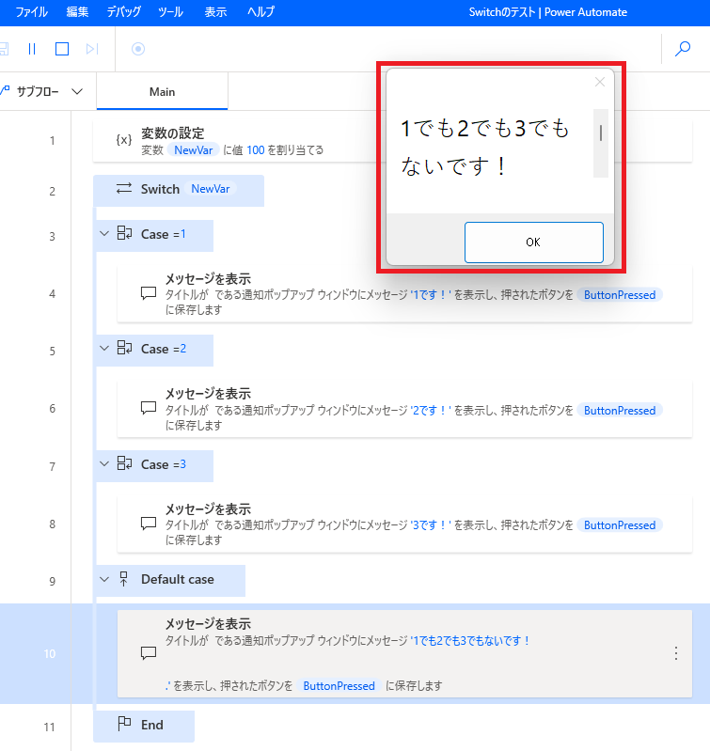Collapse the Case =1 block
The image size is (710, 751).
click(104, 234)
